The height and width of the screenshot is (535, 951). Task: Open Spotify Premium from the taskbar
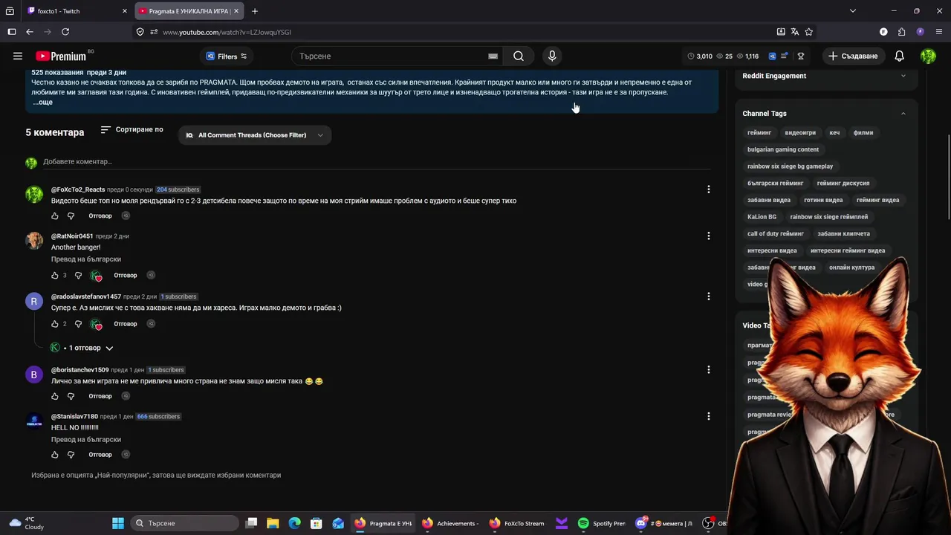pos(603,523)
